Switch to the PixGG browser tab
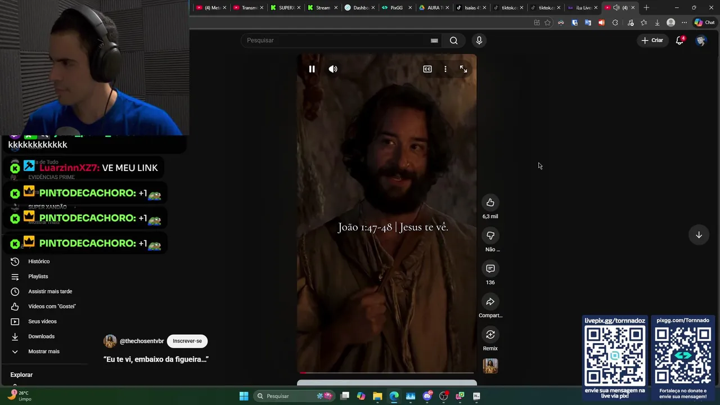The width and height of the screenshot is (720, 405). click(397, 7)
